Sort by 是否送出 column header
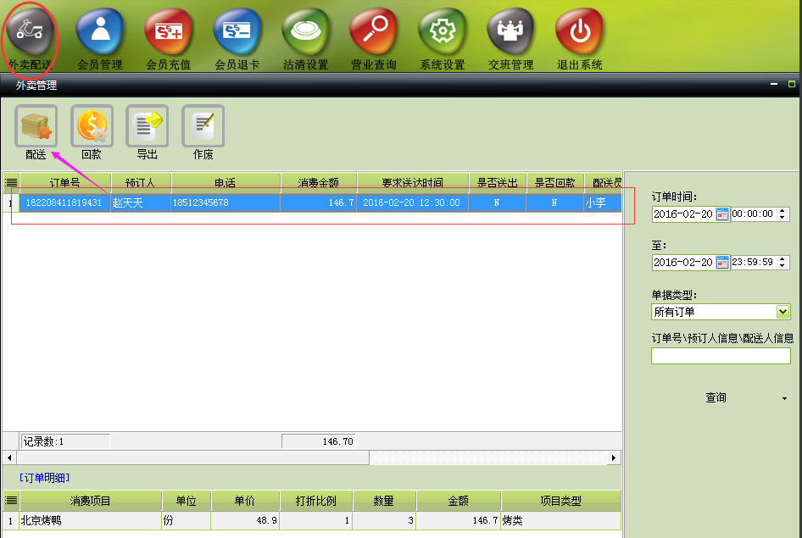802x538 pixels. click(497, 182)
